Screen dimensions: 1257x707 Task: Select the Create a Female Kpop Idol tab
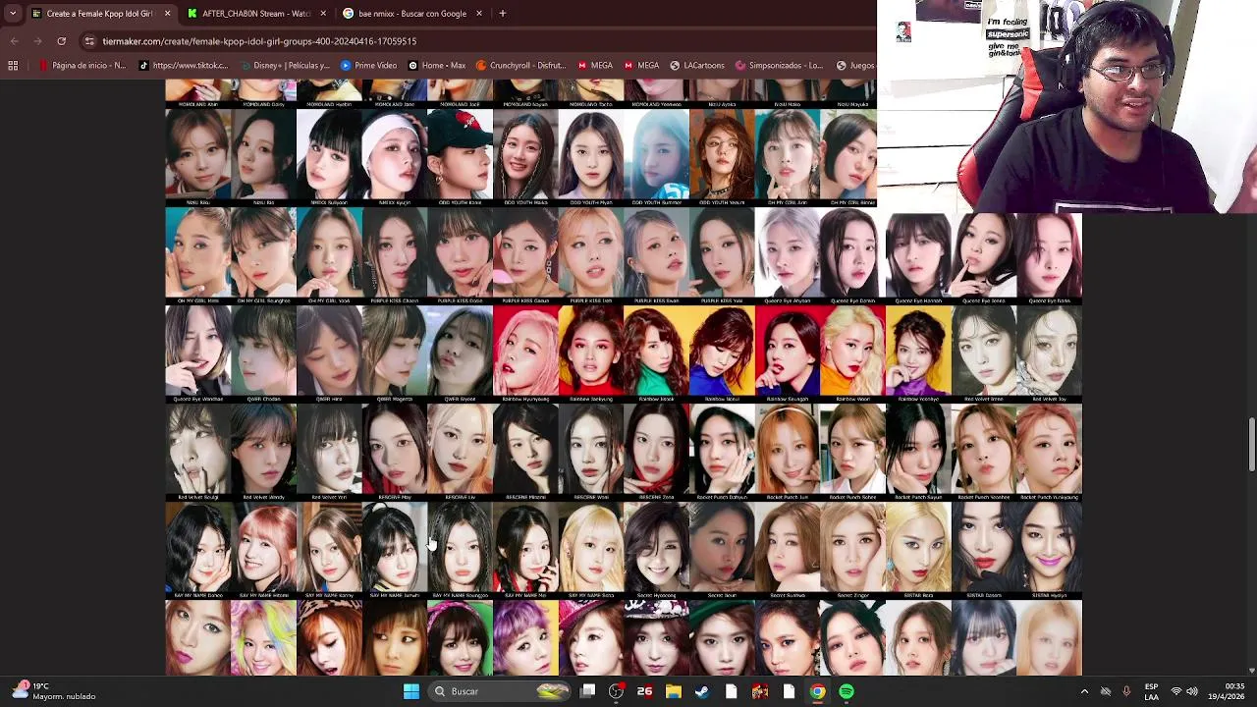coord(100,14)
